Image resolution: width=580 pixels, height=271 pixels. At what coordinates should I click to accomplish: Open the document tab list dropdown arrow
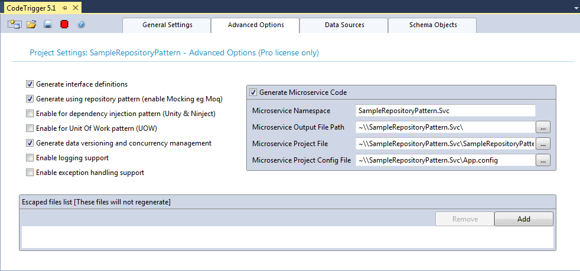click(x=575, y=8)
